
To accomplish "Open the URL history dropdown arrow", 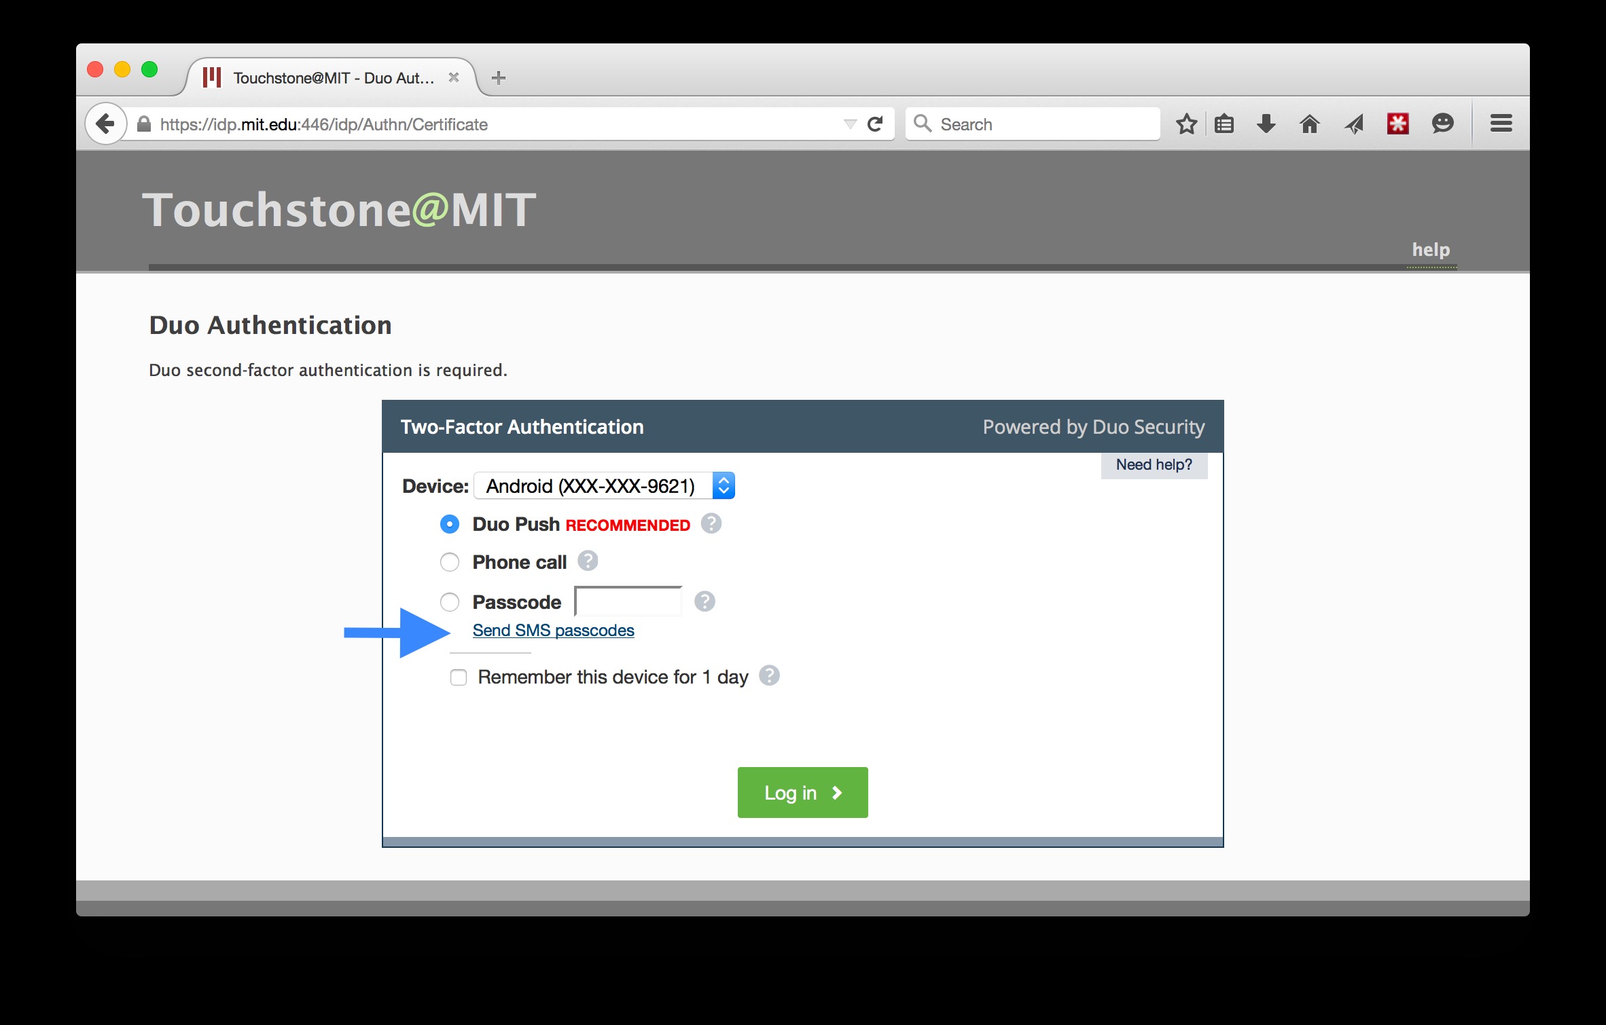I will 849,124.
